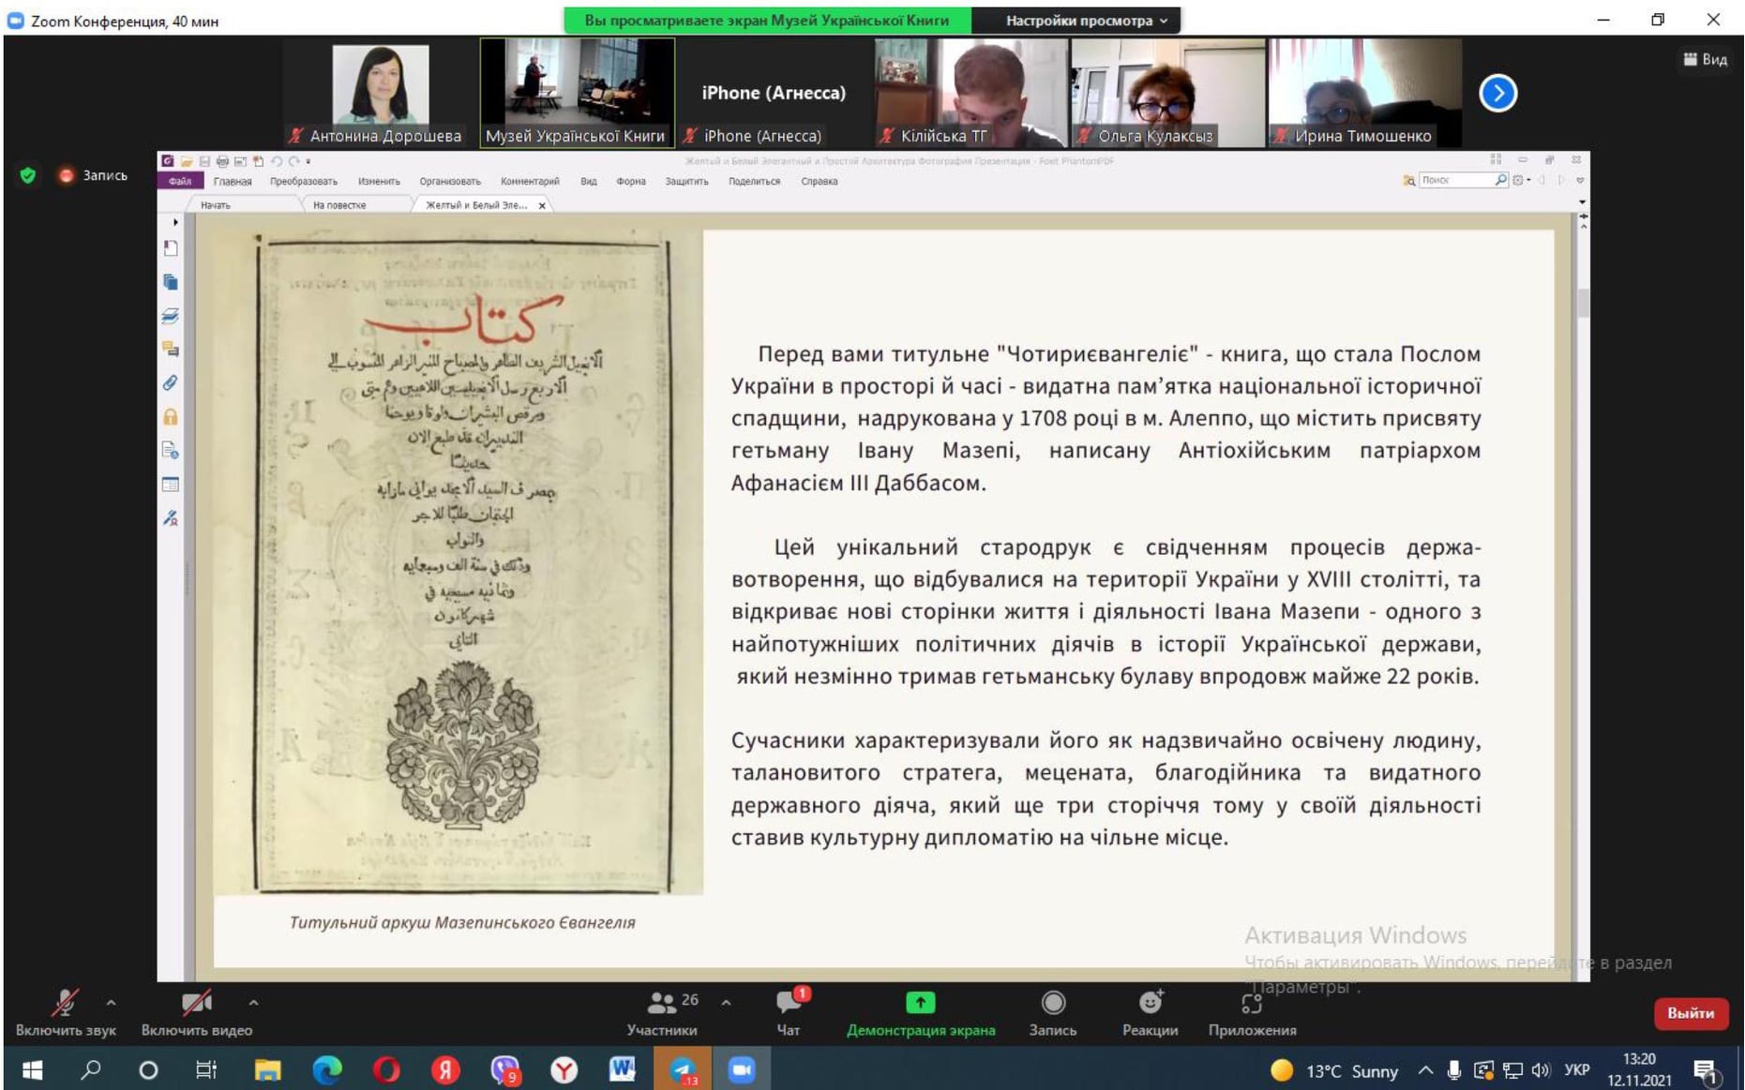The height and width of the screenshot is (1090, 1745).
Task: Click the УКР language indicator in tray
Action: click(1576, 1069)
